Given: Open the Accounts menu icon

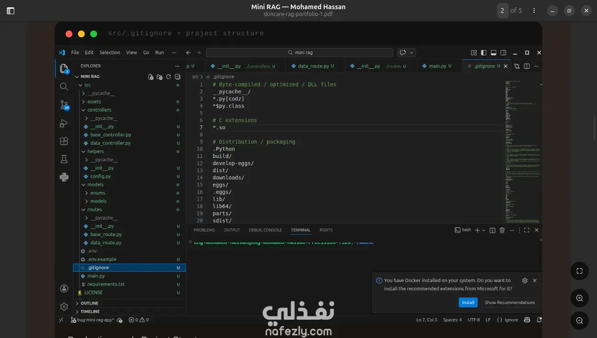Looking at the screenshot, I should point(64,288).
